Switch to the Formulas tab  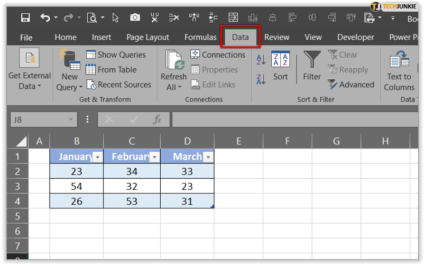pyautogui.click(x=200, y=37)
